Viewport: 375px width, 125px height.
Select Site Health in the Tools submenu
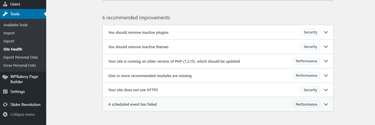coord(13,49)
